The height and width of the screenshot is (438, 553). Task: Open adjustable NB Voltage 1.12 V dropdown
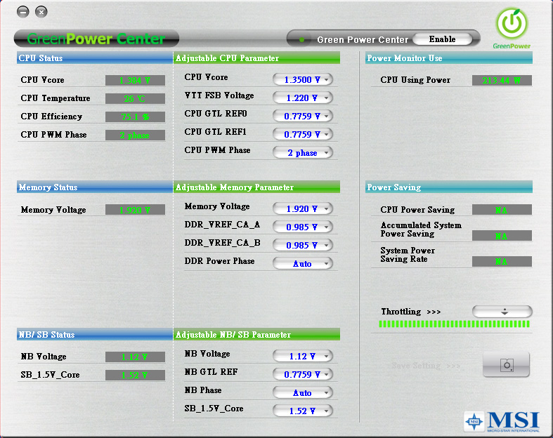coord(303,356)
